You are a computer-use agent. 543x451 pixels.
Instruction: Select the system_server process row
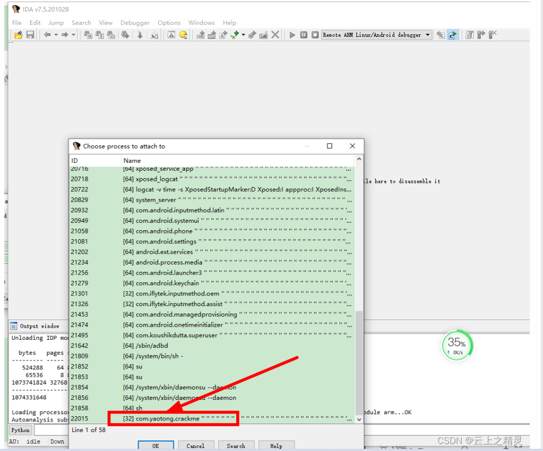click(x=212, y=200)
